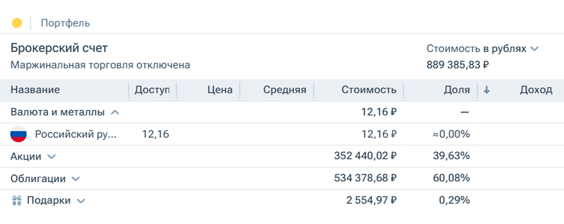564x224 pixels.
Task: Select the Название column header
Action: [35, 89]
